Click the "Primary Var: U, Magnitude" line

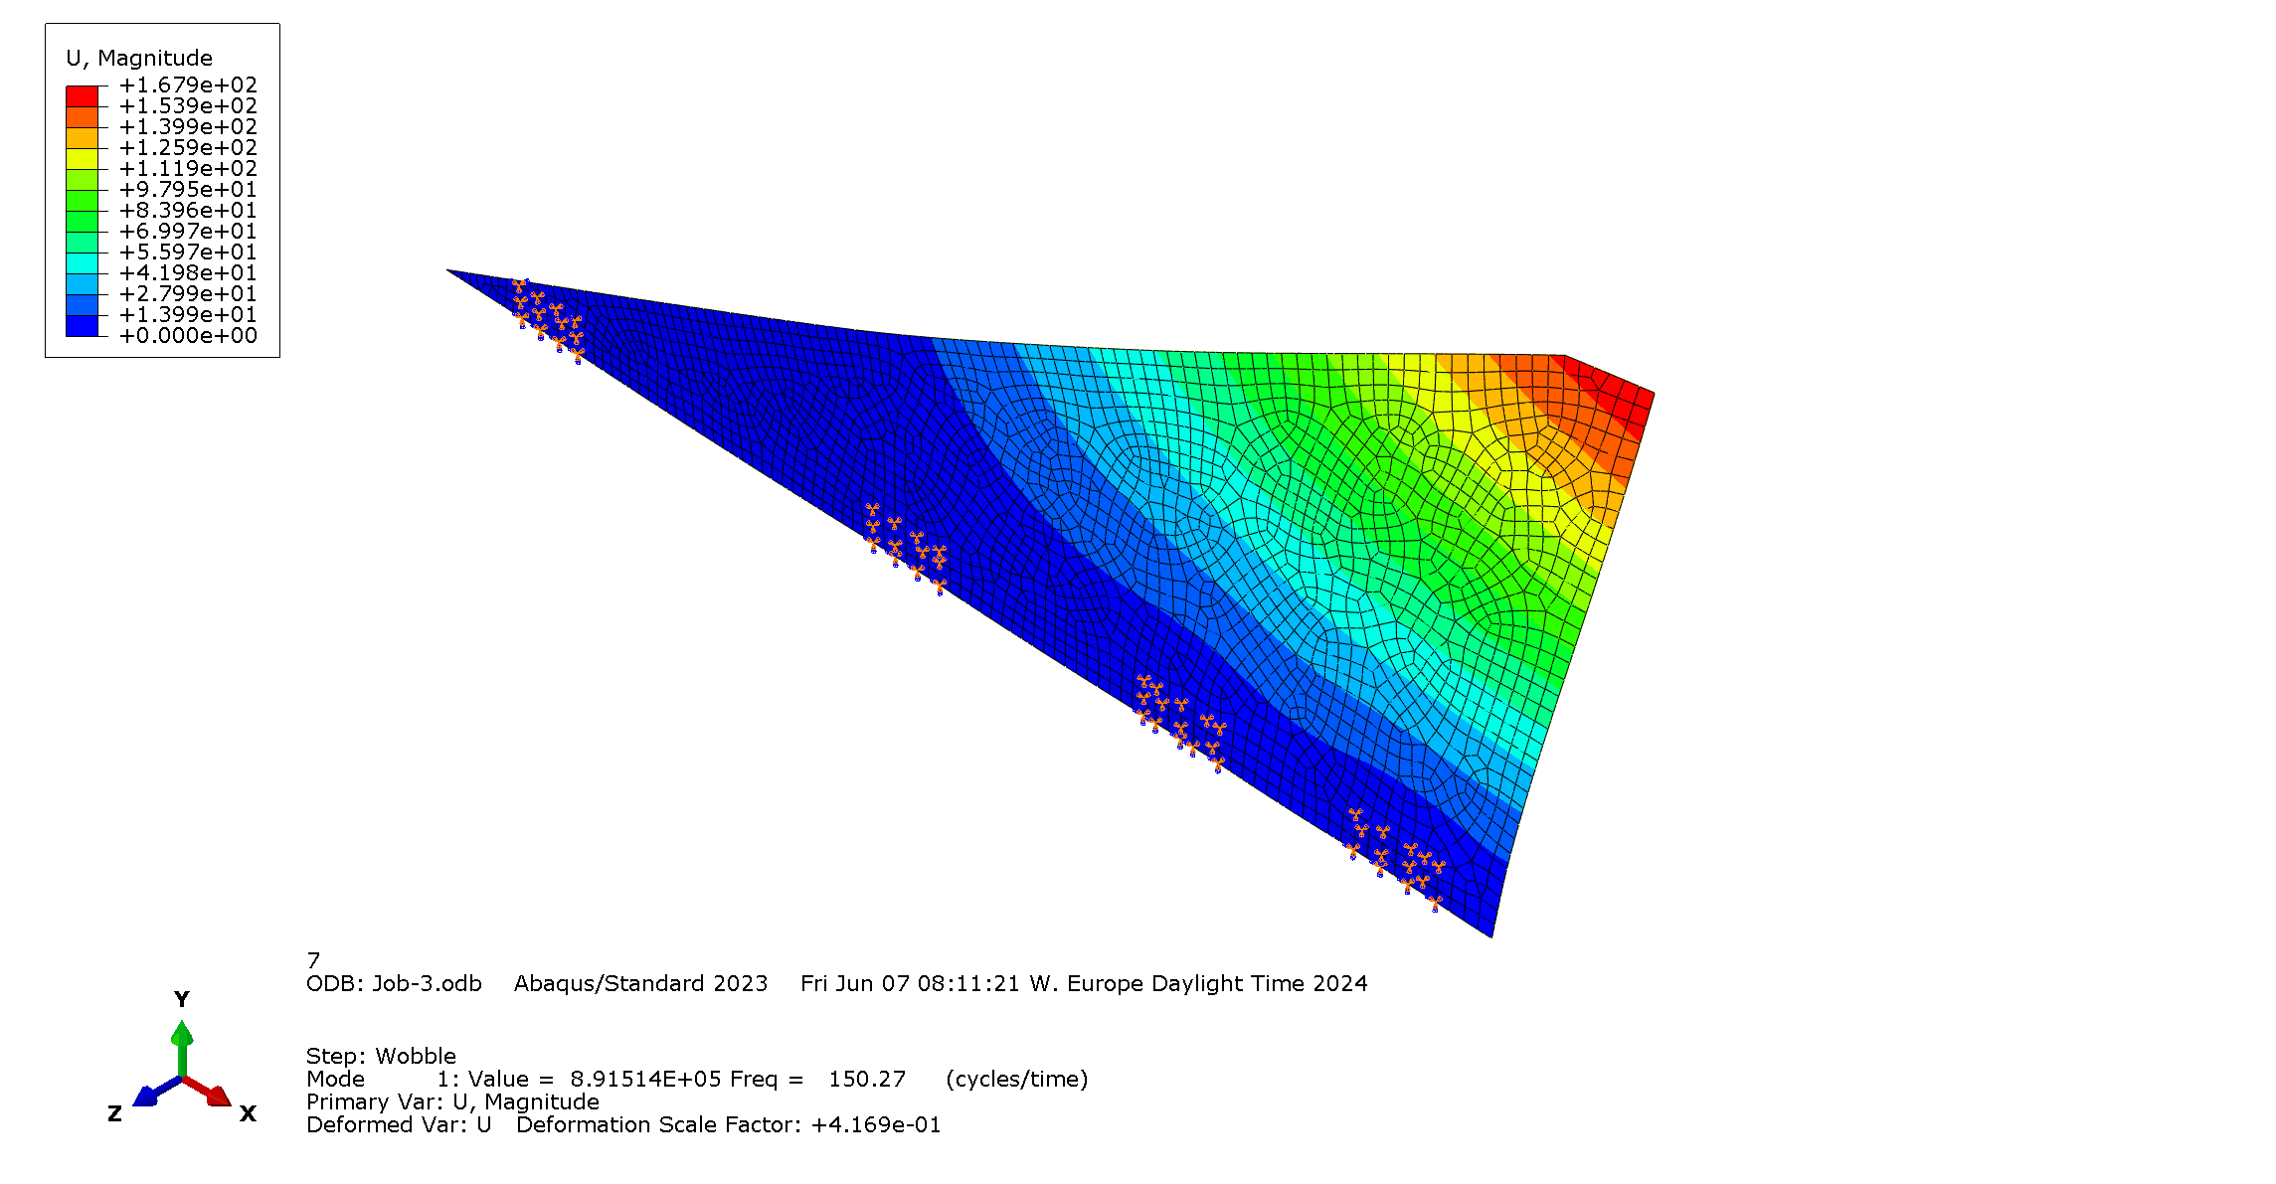pos(452,1102)
